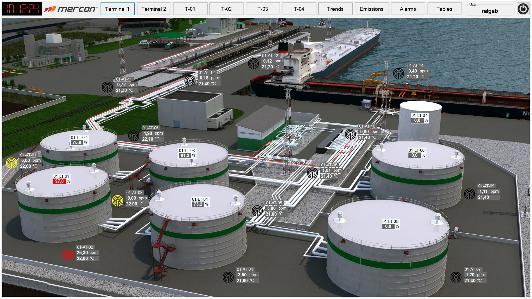The image size is (532, 299).
Task: Click the 01-LT-05 tank level reading
Action: (x=388, y=226)
